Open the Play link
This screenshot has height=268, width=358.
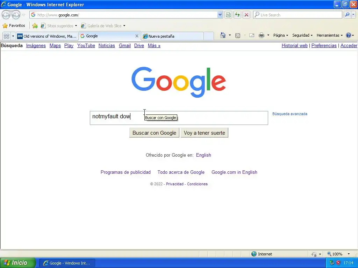click(x=69, y=46)
